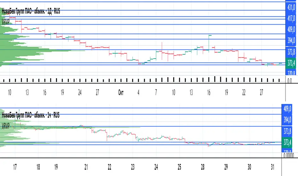The image size is (298, 176).
Task: Click date label 21 on hourly time axis
Action: click(x=86, y=167)
